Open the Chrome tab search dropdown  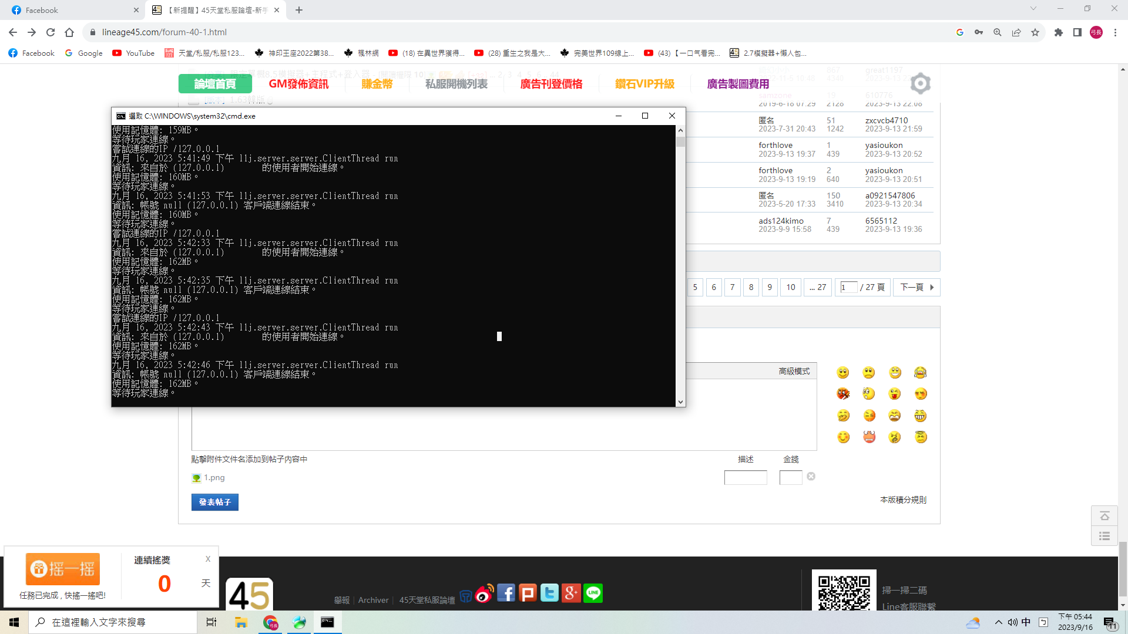pos(1033,9)
